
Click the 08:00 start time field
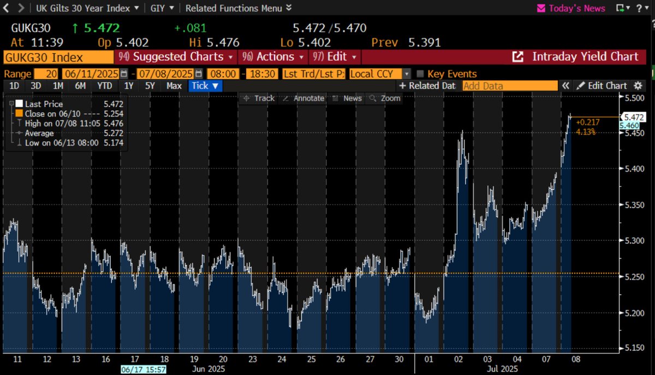pyautogui.click(x=223, y=74)
